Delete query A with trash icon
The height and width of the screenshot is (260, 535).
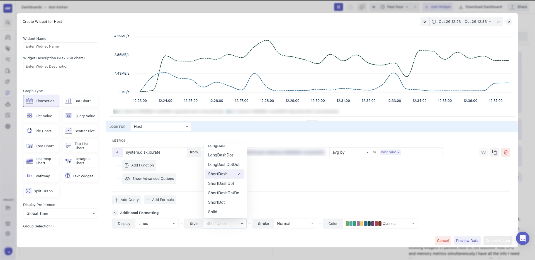tap(506, 152)
